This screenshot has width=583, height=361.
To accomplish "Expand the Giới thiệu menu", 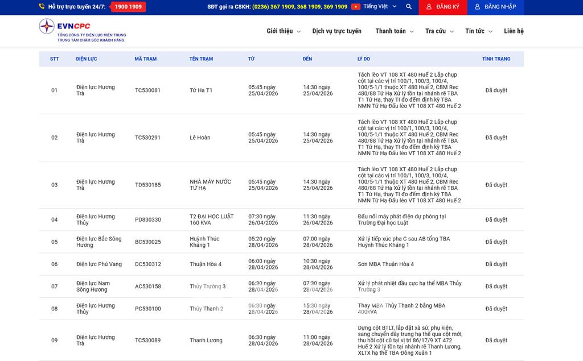I will (283, 31).
